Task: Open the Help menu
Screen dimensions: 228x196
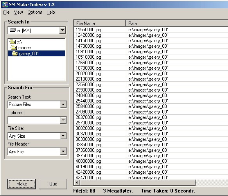Action: pos(51,12)
